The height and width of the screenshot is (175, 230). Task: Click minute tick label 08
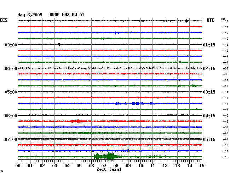116,165
